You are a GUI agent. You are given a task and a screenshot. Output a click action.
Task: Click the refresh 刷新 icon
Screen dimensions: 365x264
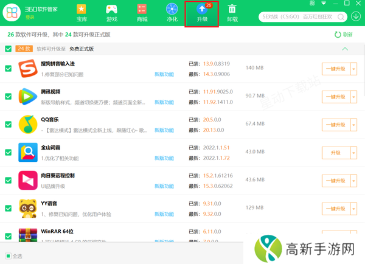338,35
